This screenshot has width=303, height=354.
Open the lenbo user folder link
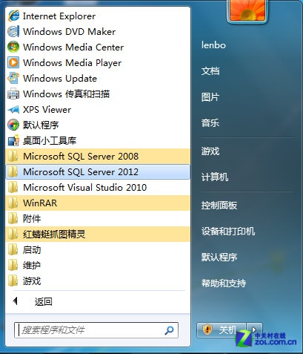click(213, 45)
